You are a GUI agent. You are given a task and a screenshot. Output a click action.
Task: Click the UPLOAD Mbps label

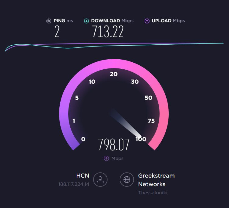168,21
